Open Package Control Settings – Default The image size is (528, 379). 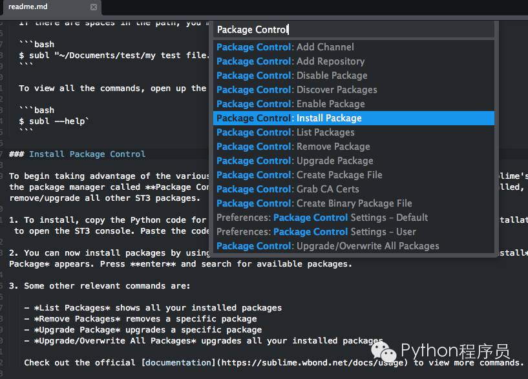(x=354, y=218)
